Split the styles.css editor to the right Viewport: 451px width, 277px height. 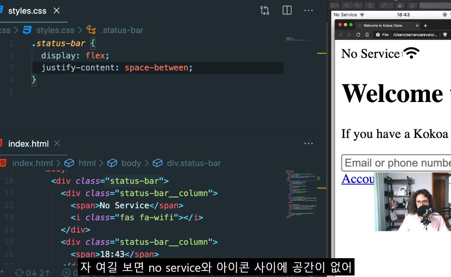pos(287,10)
